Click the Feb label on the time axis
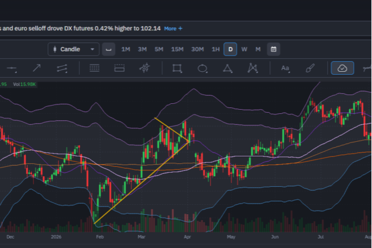This screenshot has height=248, width=372. pyautogui.click(x=100, y=237)
